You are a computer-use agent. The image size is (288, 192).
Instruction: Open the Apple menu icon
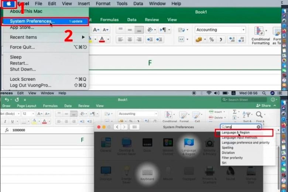coord(8,4)
